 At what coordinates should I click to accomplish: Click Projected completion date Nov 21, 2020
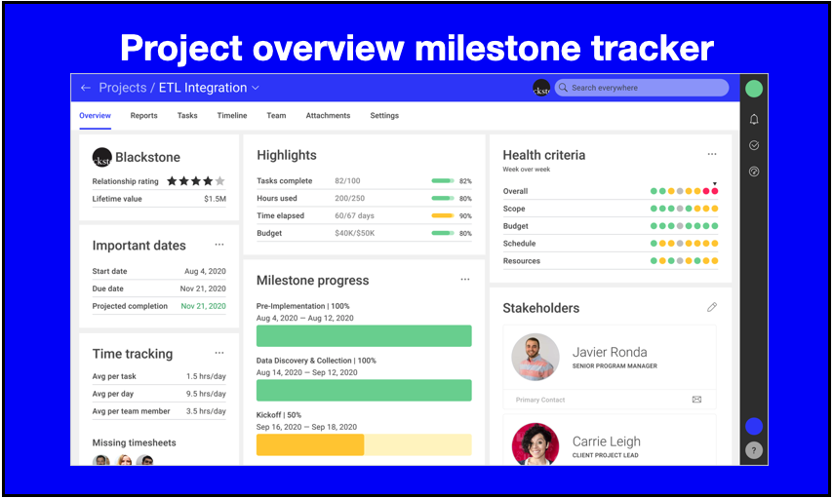[204, 306]
